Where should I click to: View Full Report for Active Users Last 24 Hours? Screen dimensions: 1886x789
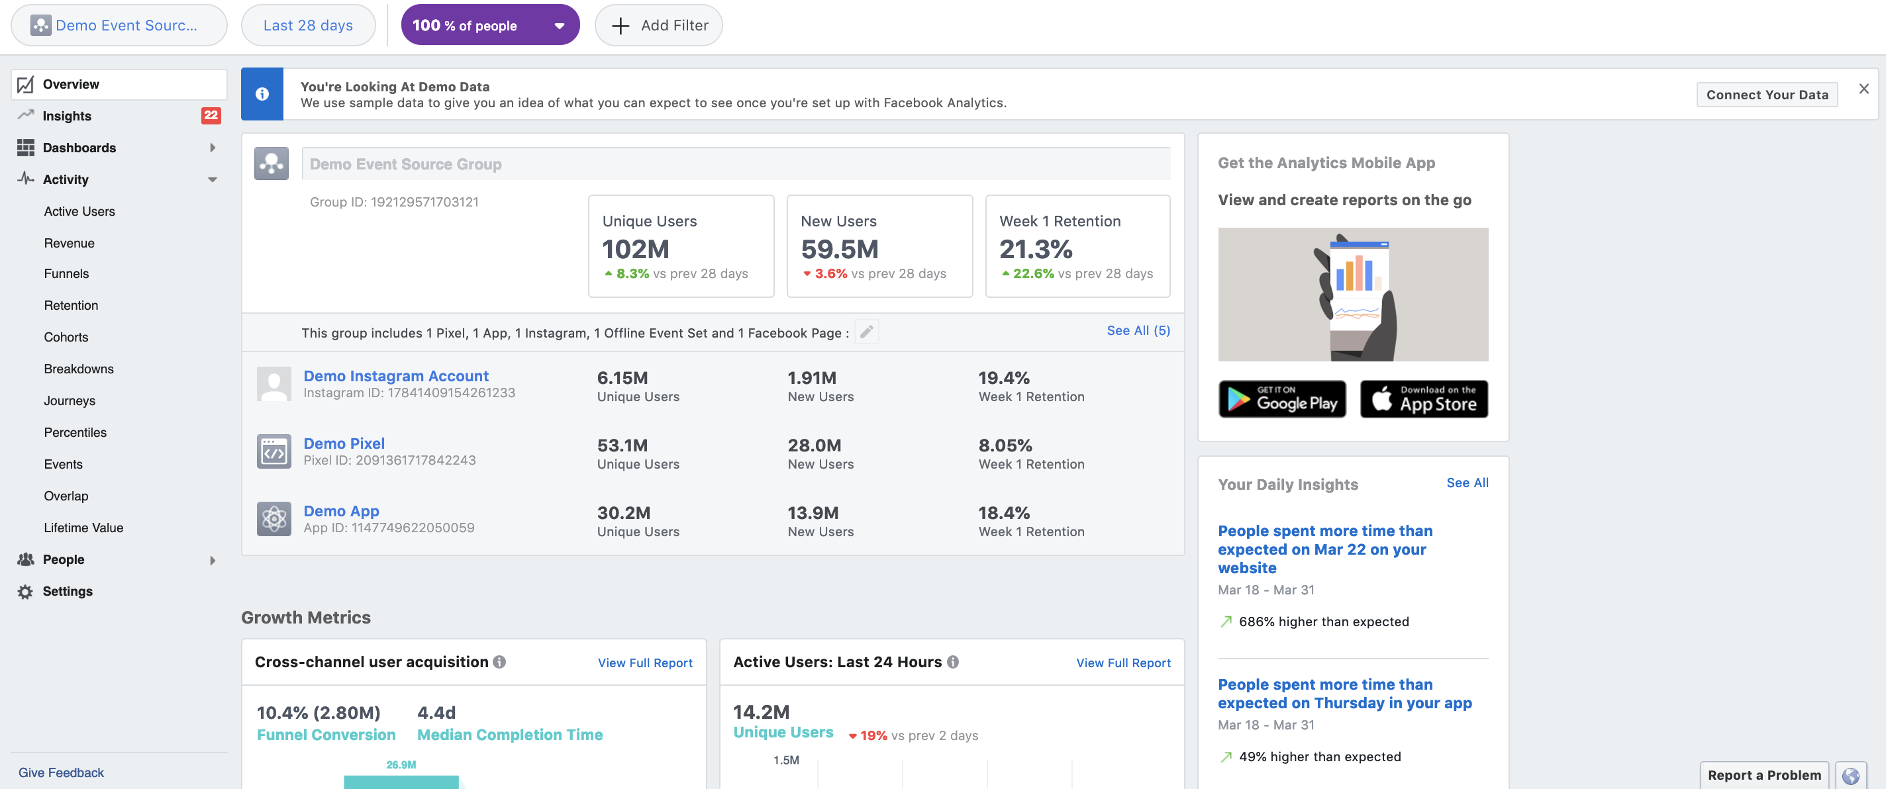(1122, 663)
